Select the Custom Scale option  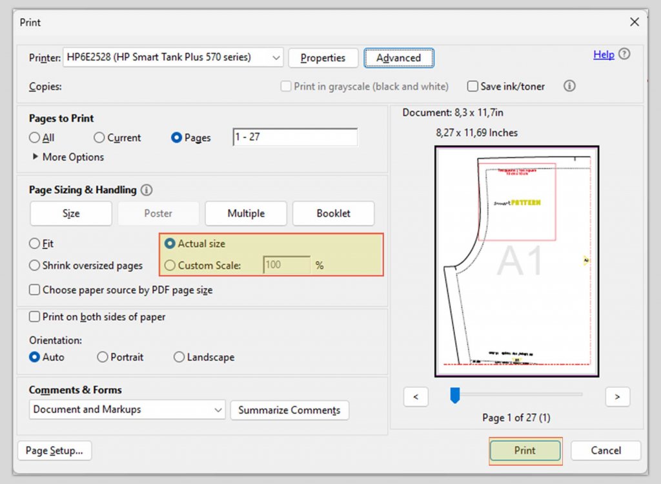click(x=170, y=265)
